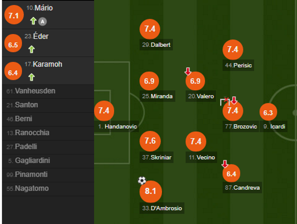
Task: Select Skriniar's name label on the pitch
Action: click(x=157, y=157)
